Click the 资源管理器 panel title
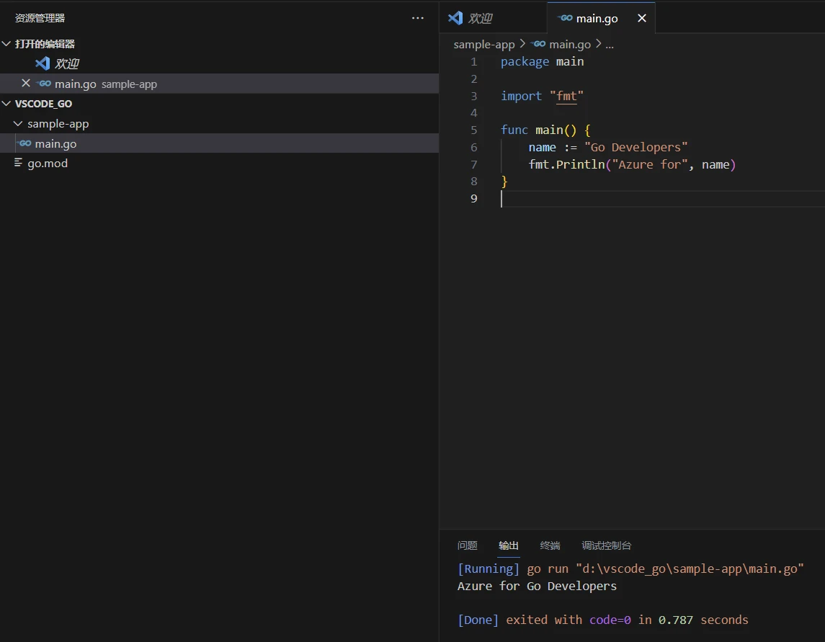The image size is (825, 642). coord(40,18)
